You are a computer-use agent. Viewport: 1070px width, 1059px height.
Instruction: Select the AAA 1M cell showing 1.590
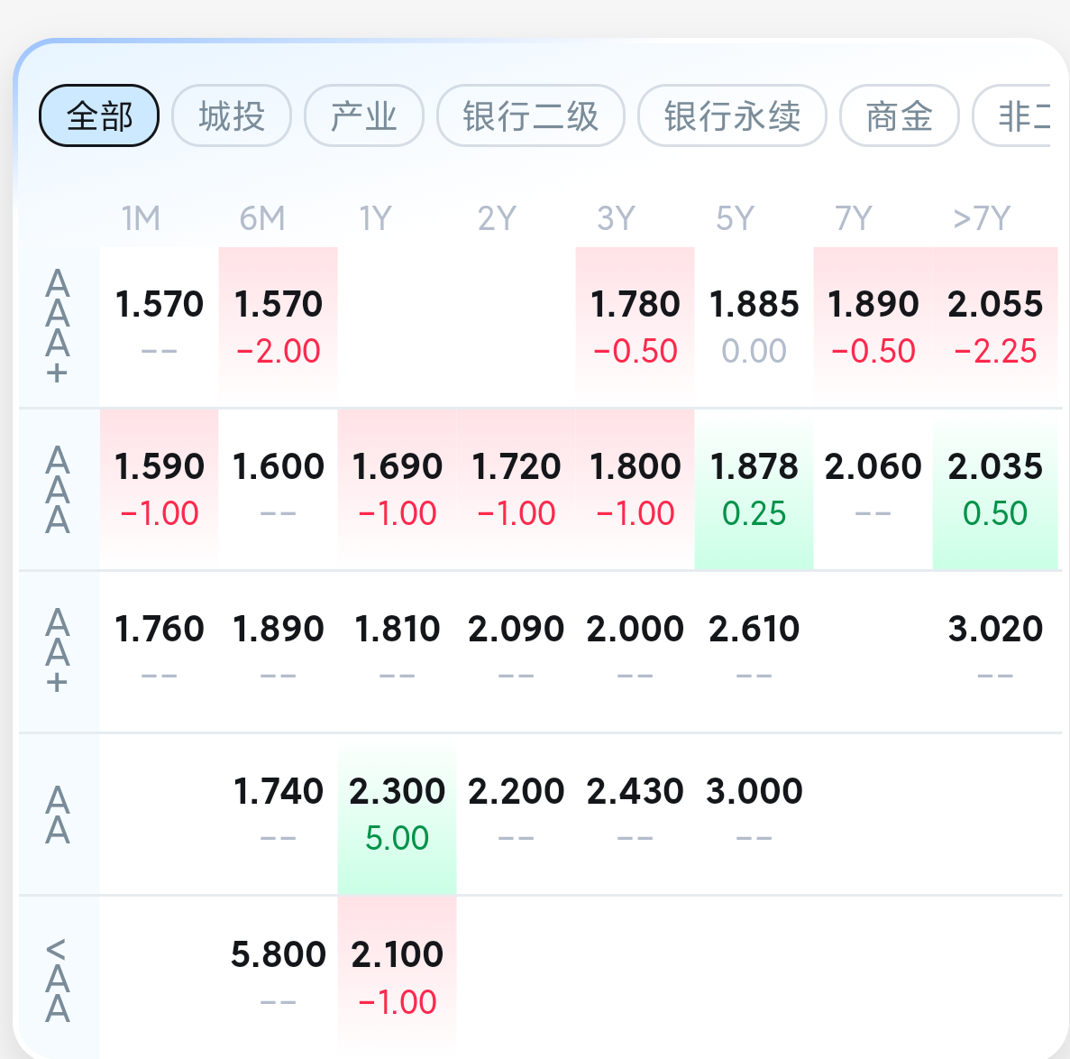click(x=159, y=489)
